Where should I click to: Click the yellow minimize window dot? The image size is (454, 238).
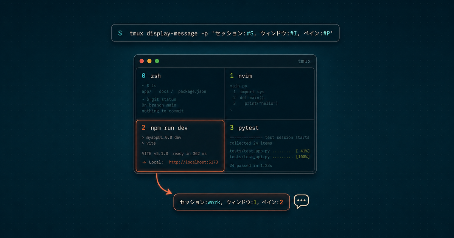149,61
